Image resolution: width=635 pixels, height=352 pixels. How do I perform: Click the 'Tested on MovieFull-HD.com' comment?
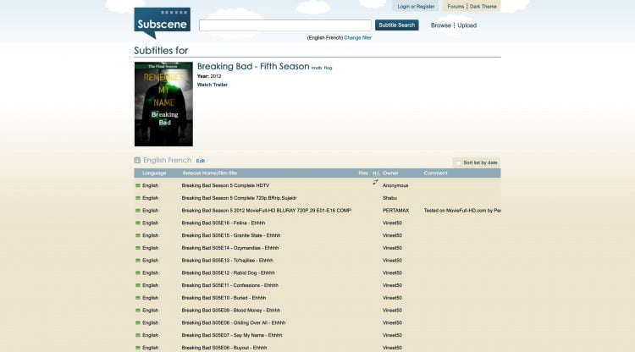pyautogui.click(x=462, y=211)
